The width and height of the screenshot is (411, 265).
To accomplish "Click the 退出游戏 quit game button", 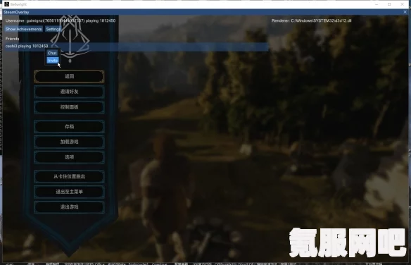I will 69,207.
